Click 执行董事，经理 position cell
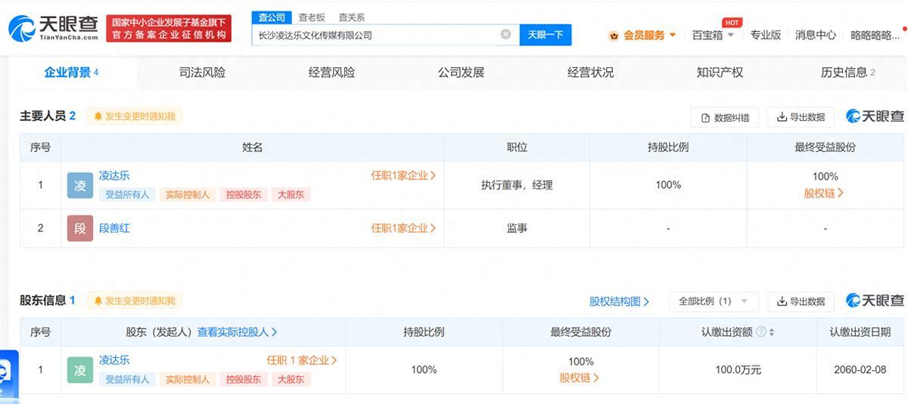This screenshot has width=908, height=404. (517, 185)
